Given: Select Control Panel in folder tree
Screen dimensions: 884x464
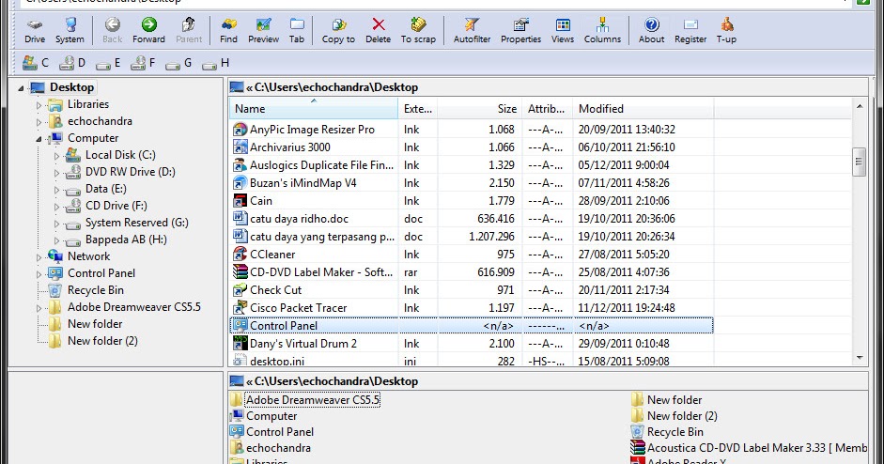Looking at the screenshot, I should pyautogui.click(x=101, y=273).
